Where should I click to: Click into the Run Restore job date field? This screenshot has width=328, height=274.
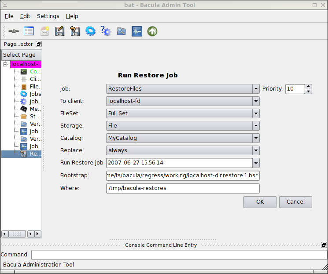click(179, 163)
